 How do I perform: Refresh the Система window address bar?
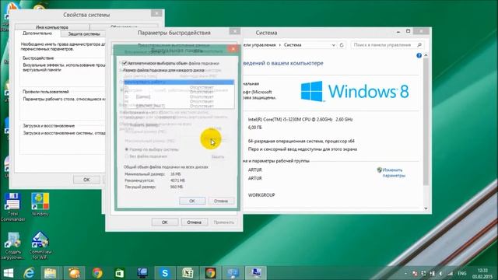[342, 45]
